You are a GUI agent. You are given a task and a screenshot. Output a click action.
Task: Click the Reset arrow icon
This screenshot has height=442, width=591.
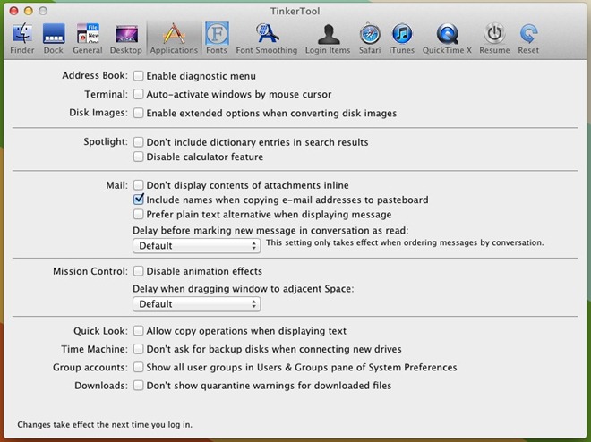[x=528, y=34]
